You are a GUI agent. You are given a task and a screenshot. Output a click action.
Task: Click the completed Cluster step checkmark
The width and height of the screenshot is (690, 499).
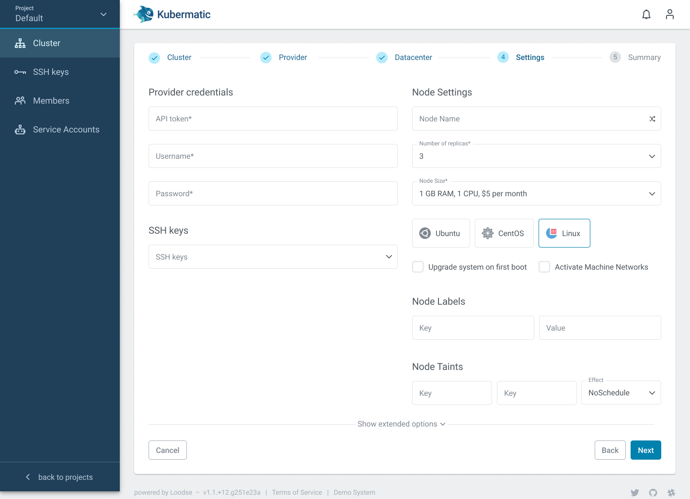pos(154,58)
